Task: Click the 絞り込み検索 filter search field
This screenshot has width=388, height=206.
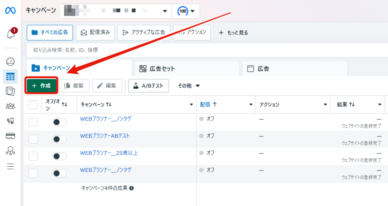Action: [205, 50]
